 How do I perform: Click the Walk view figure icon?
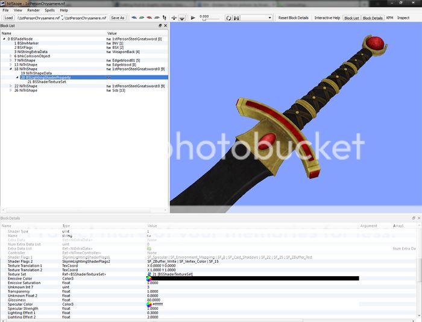click(165, 17)
